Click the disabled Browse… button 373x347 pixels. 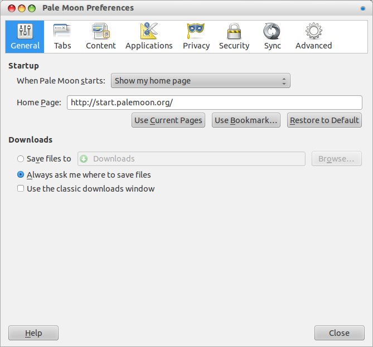(x=337, y=159)
